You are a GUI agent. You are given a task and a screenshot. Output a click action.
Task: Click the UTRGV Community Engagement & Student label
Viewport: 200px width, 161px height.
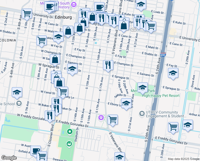point(166,114)
